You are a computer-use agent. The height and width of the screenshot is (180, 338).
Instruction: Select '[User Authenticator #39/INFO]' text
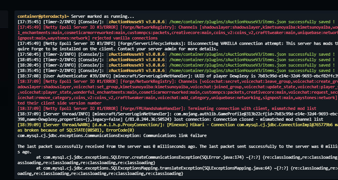tap(77, 76)
